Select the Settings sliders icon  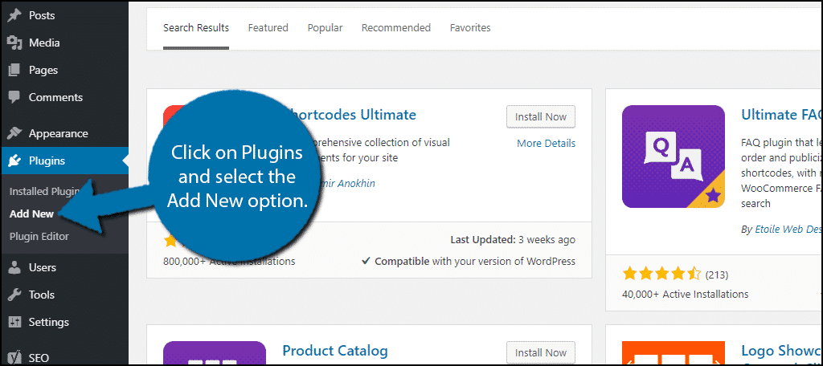click(14, 322)
